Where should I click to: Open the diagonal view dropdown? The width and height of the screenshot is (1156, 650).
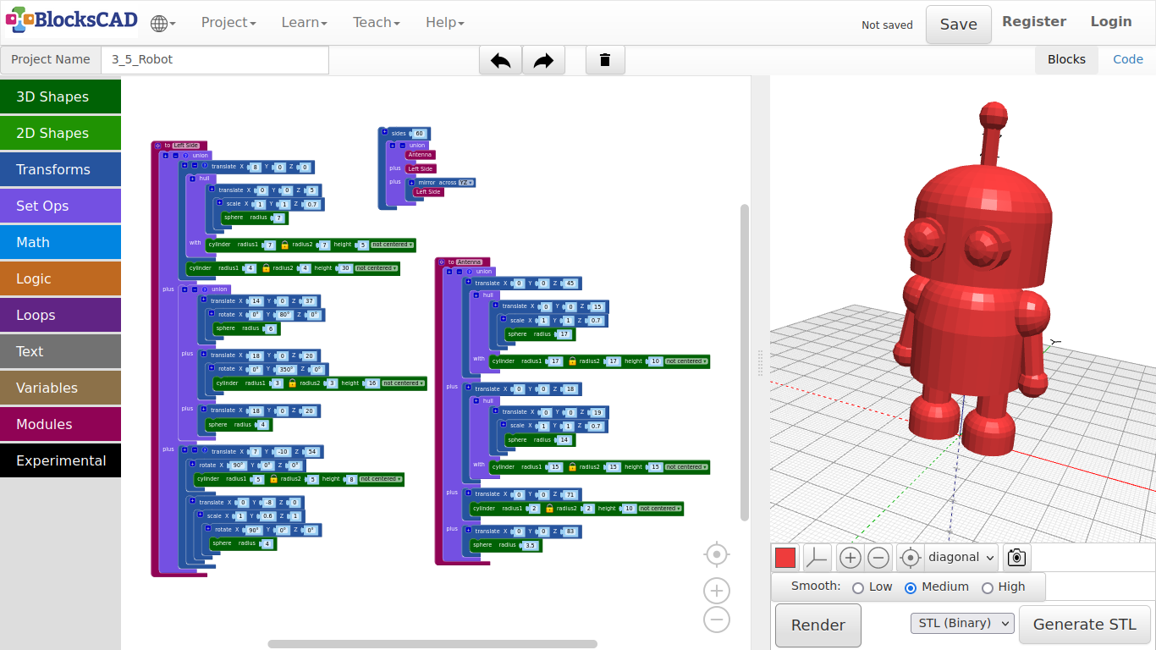[x=961, y=558]
